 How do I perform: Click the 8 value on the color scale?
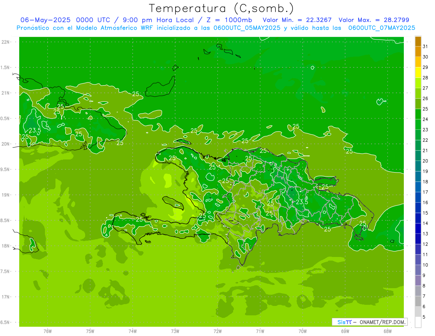click(x=424, y=286)
